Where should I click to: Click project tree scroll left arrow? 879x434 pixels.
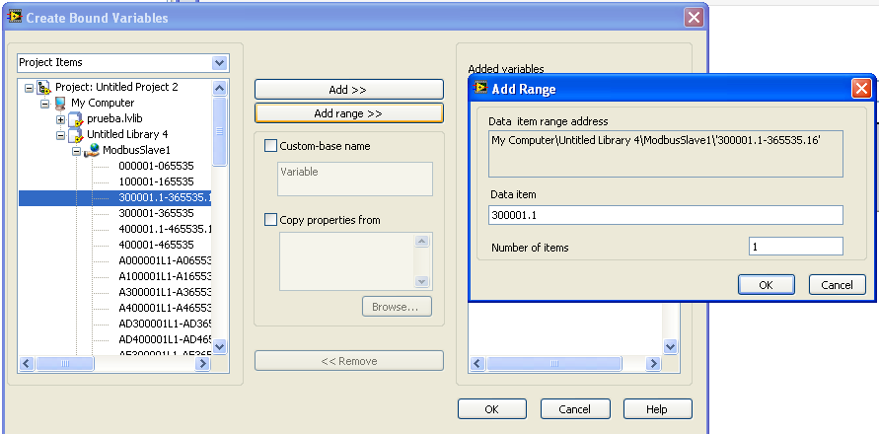27,364
